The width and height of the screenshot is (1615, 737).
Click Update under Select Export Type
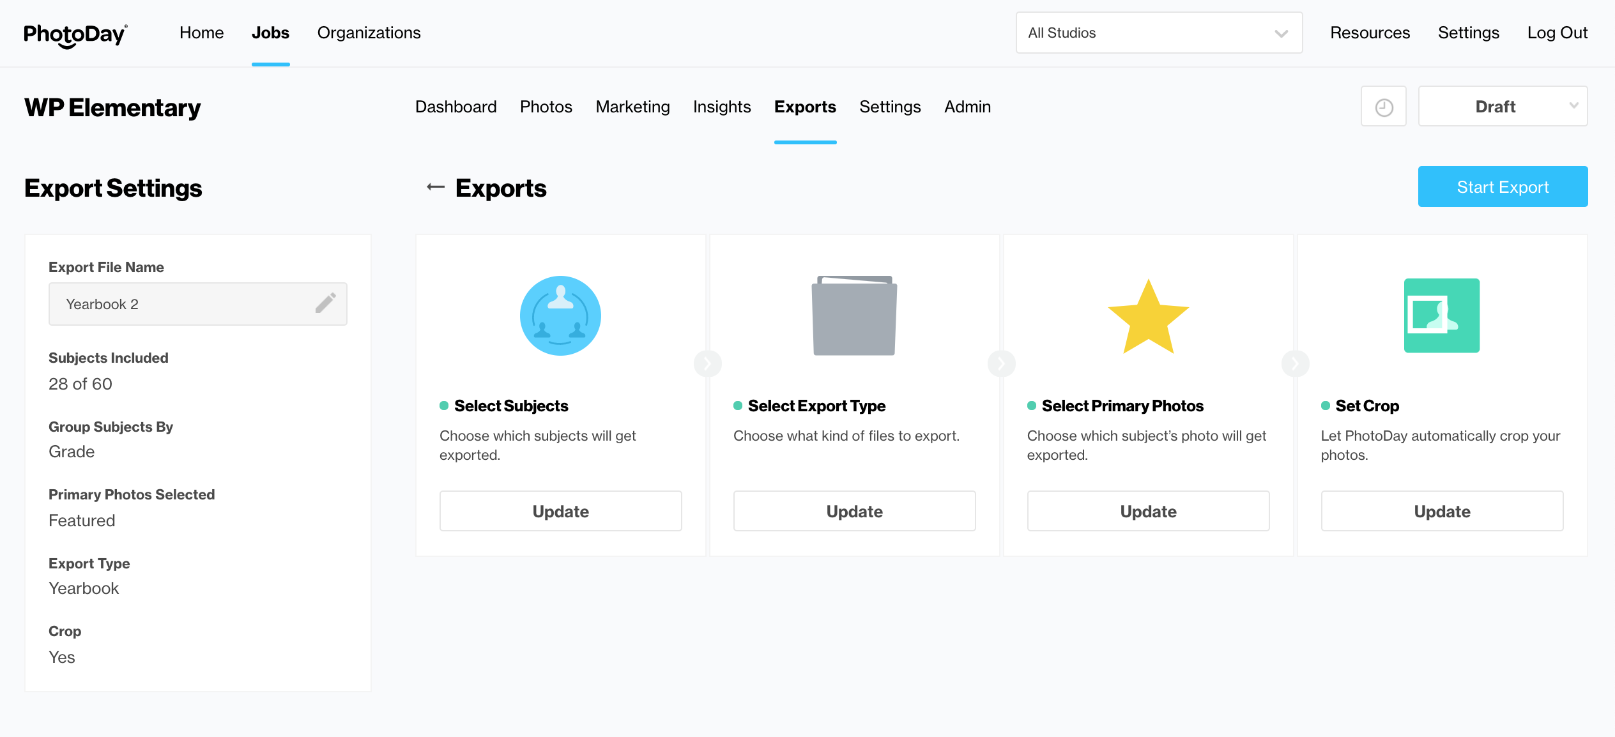tap(854, 511)
